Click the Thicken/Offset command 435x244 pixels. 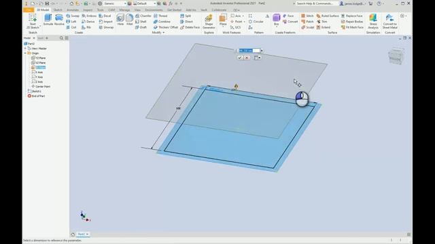[166, 27]
